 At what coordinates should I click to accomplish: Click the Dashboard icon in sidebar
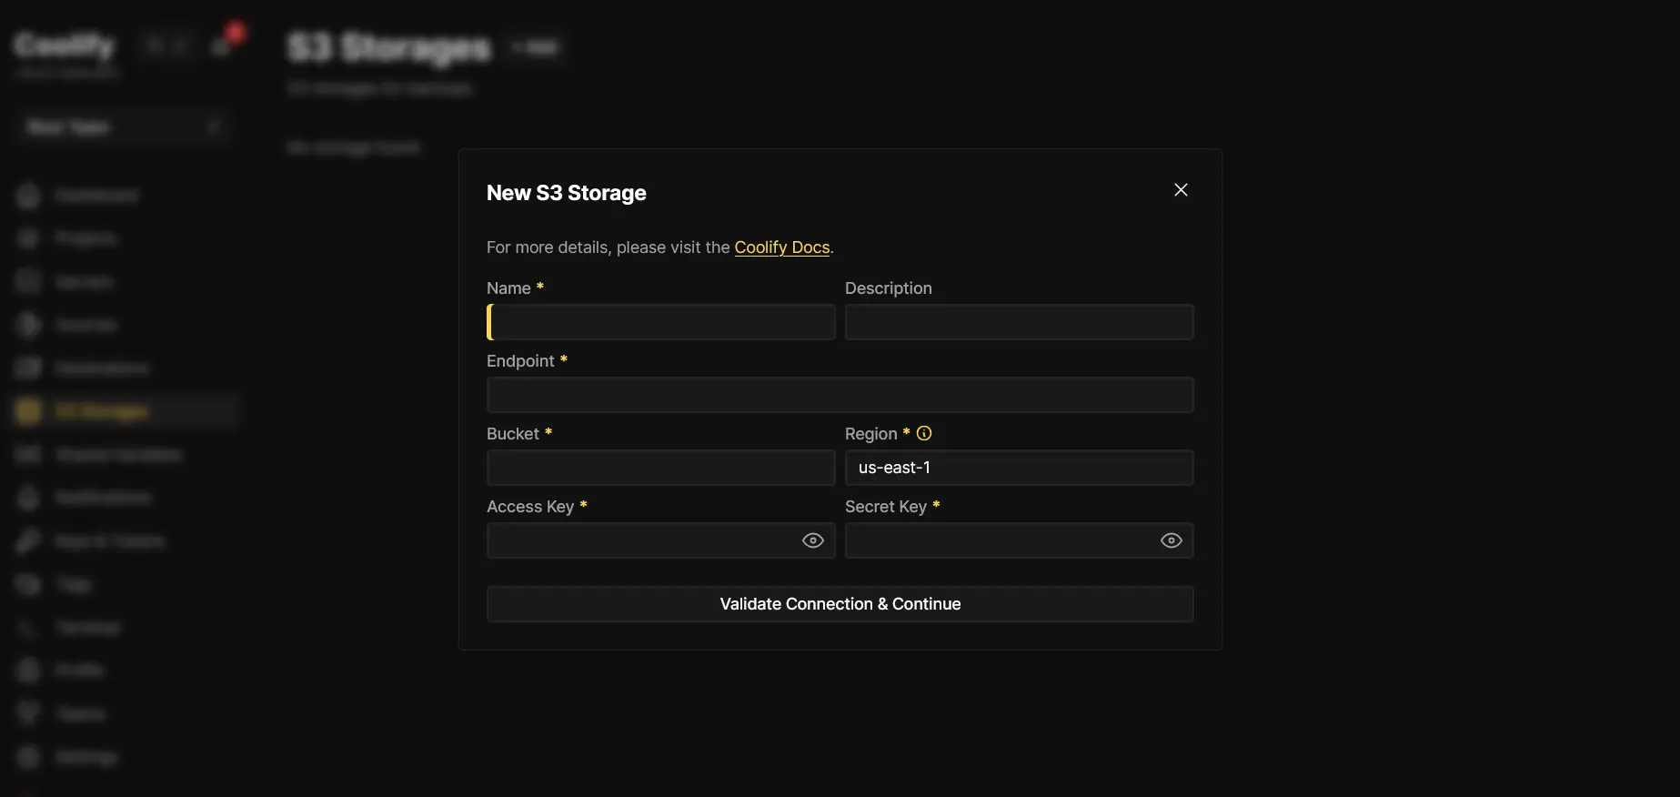pyautogui.click(x=28, y=196)
